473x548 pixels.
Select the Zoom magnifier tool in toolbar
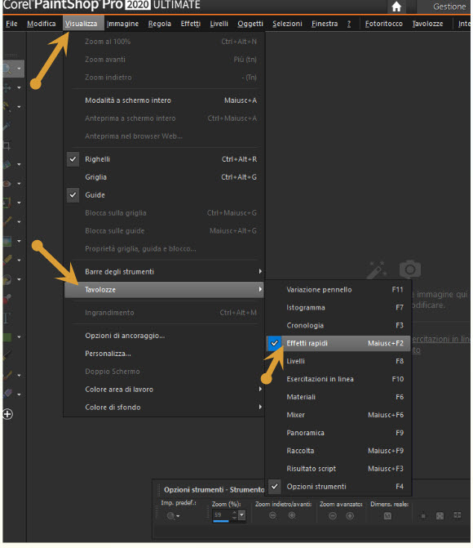7,69
